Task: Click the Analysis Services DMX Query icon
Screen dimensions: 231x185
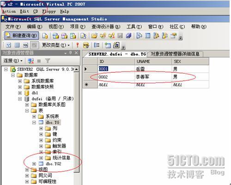Action: coord(64,36)
